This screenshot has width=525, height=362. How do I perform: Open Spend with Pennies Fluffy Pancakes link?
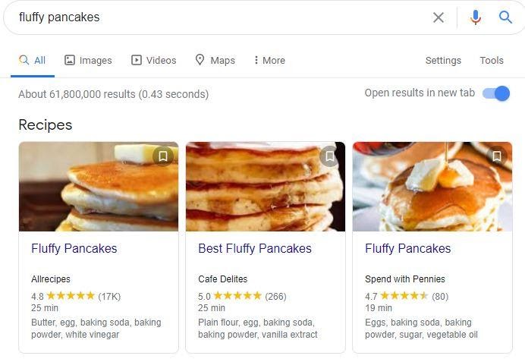(408, 248)
